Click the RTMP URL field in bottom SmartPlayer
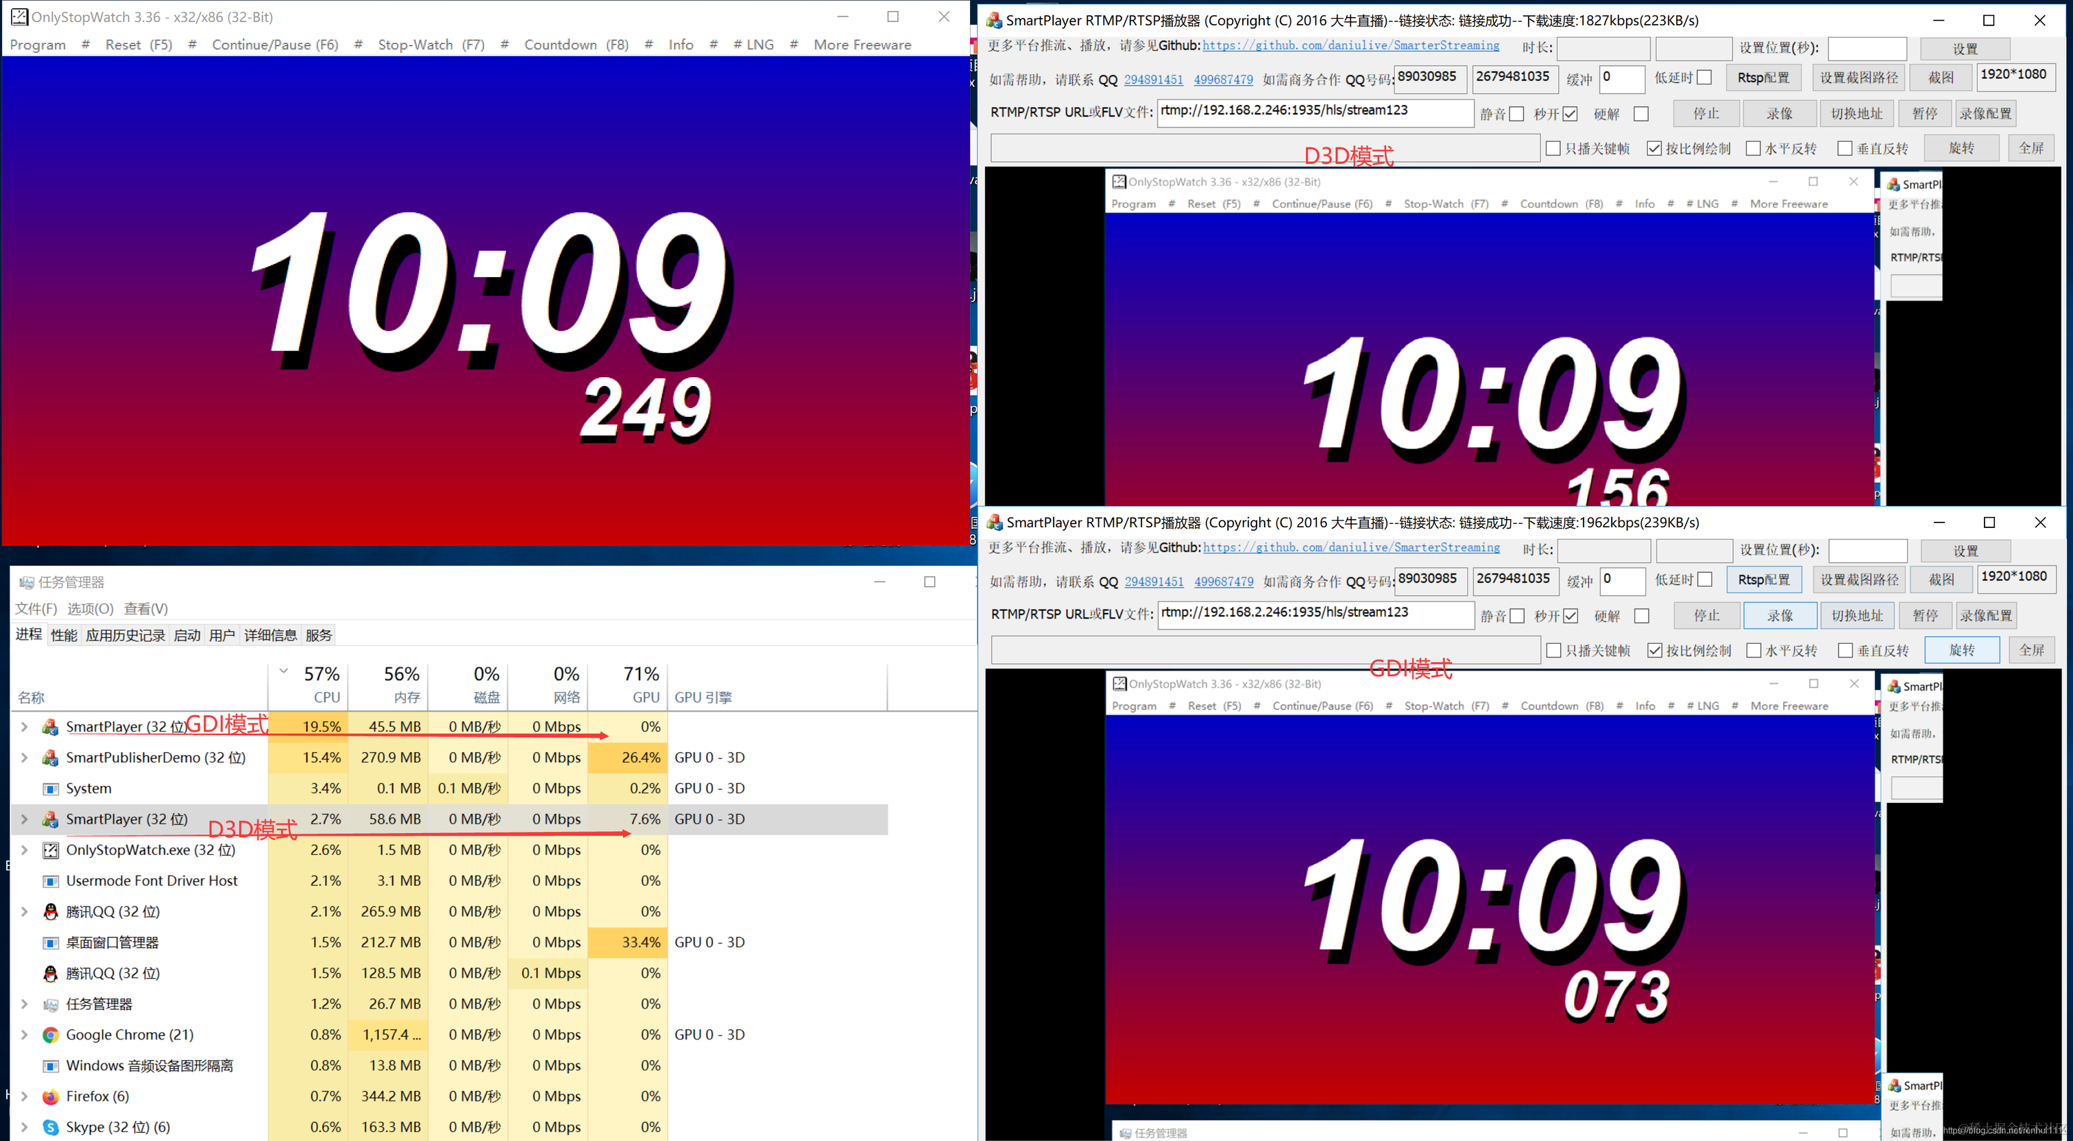2073x1141 pixels. (1316, 614)
